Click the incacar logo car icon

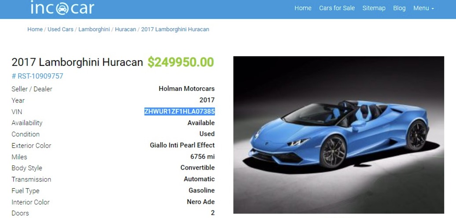pyautogui.click(x=62, y=8)
